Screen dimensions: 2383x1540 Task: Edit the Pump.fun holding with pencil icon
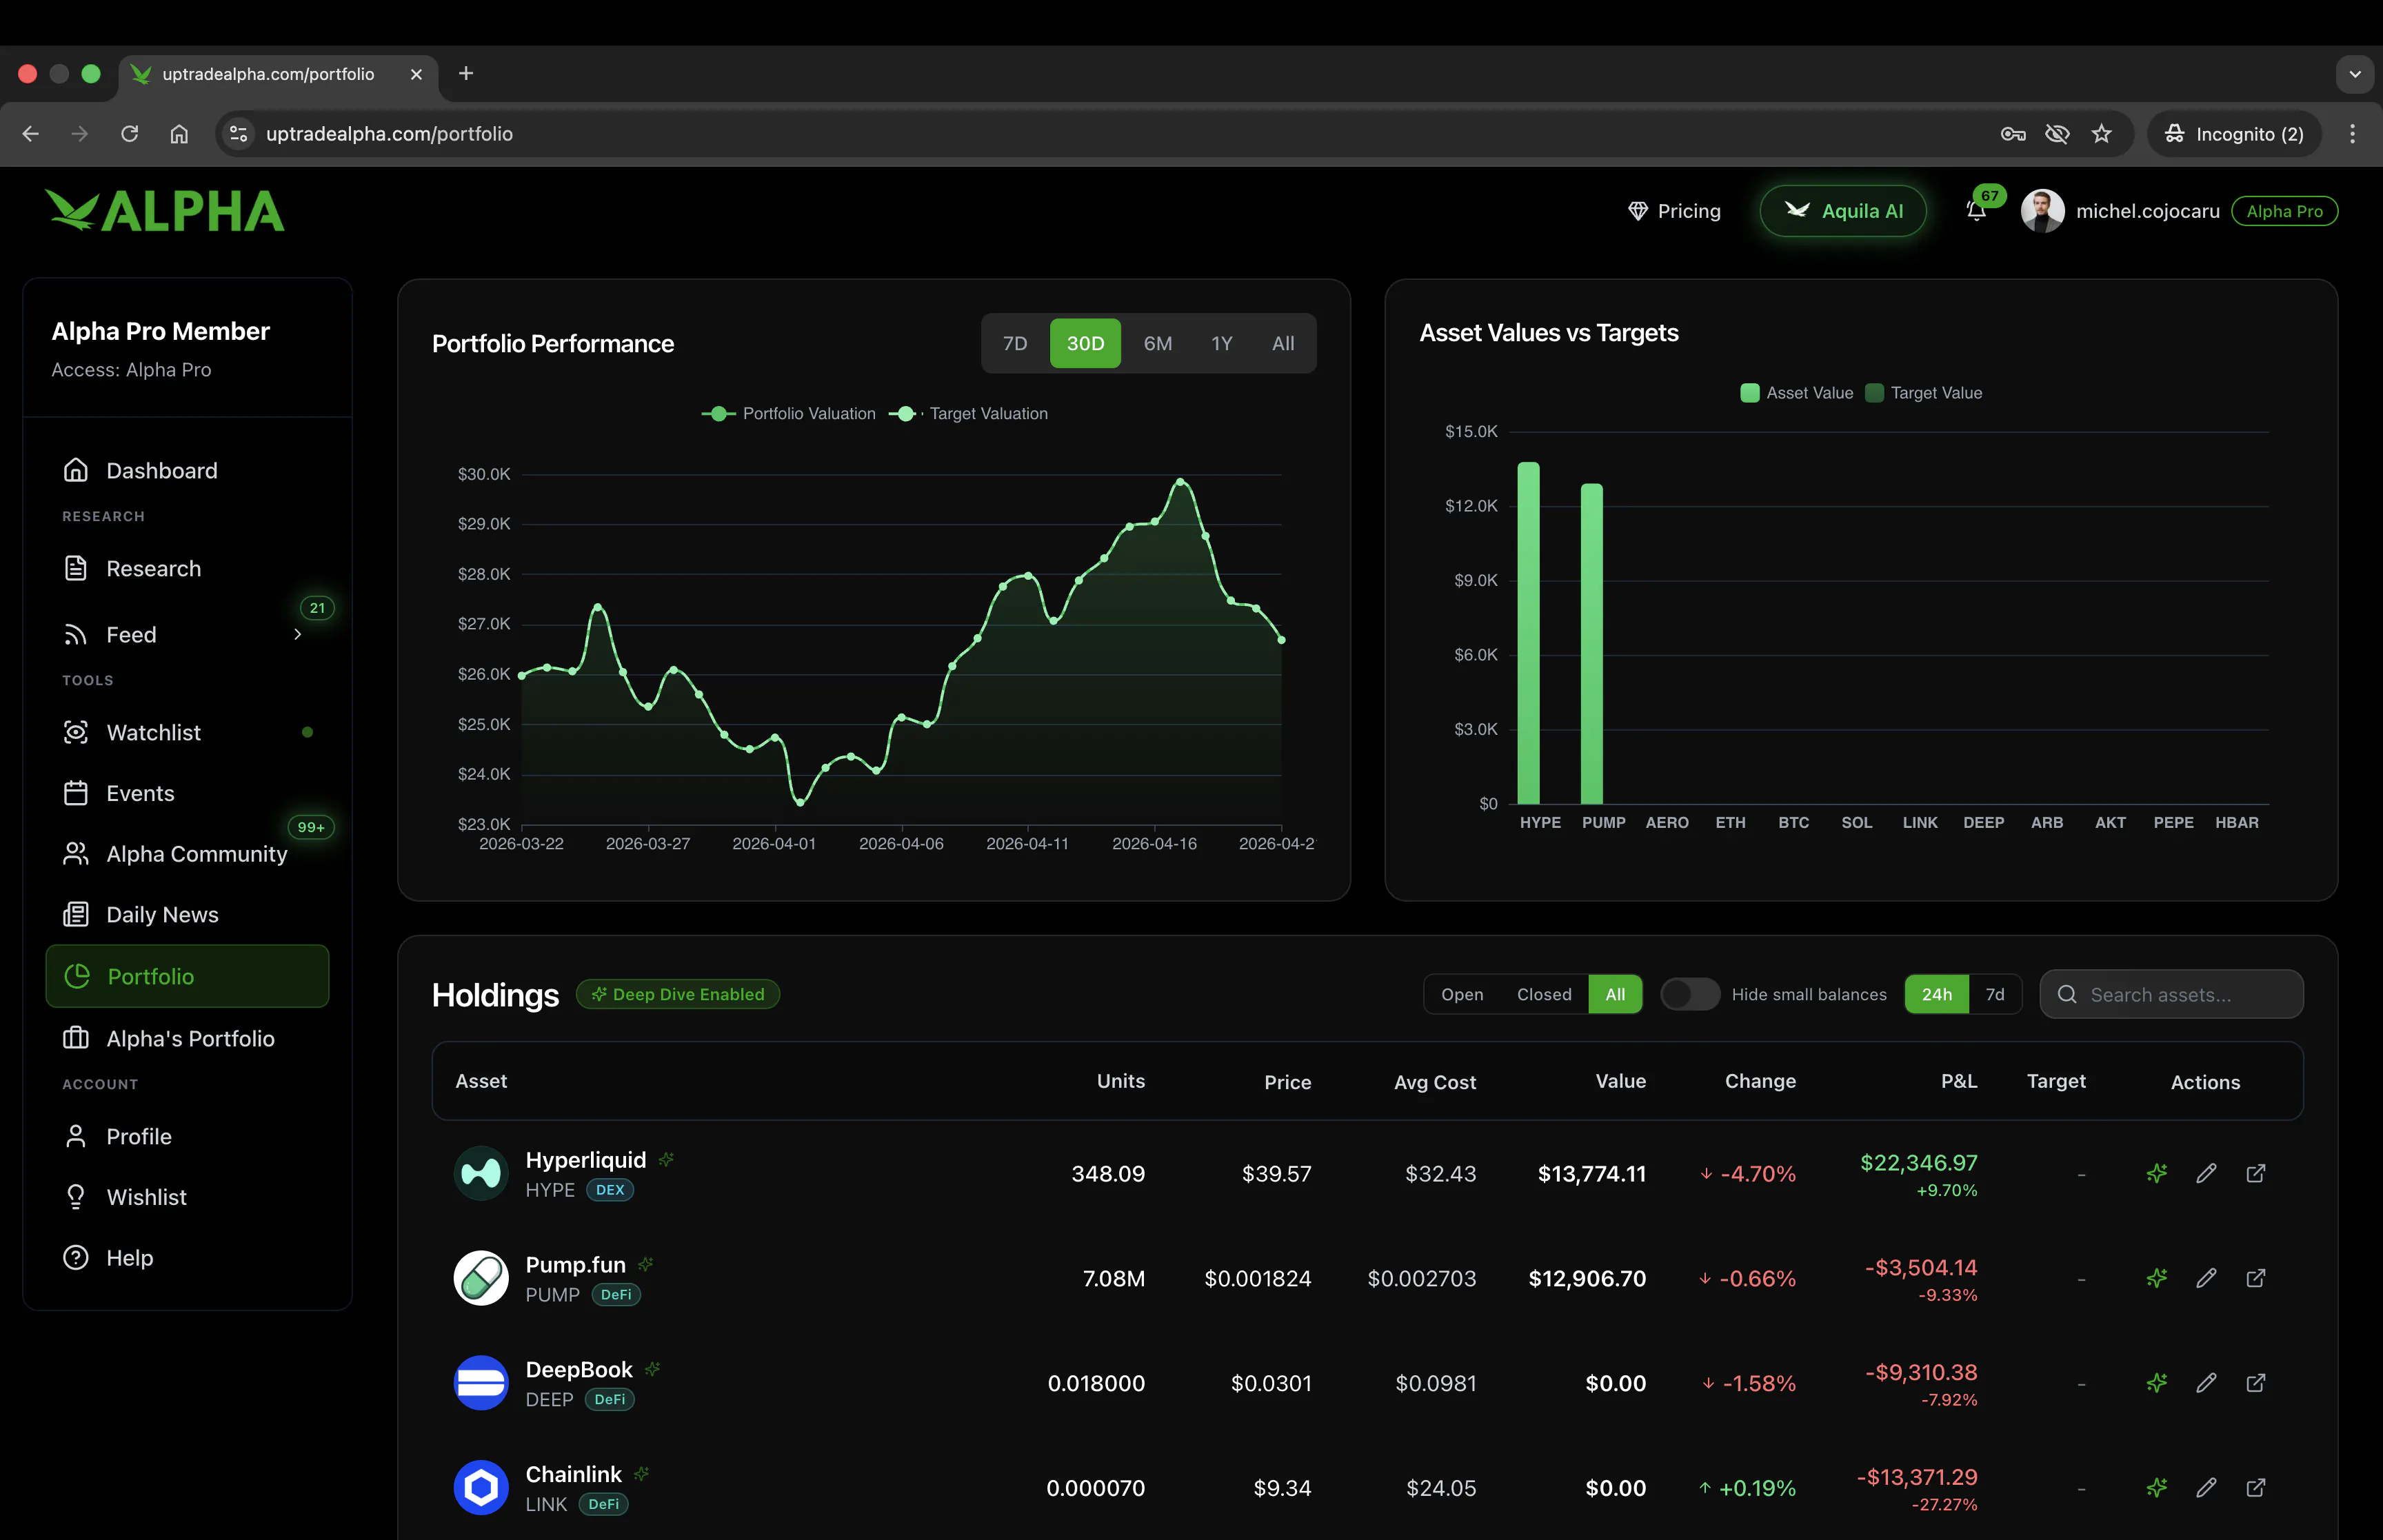point(2206,1278)
